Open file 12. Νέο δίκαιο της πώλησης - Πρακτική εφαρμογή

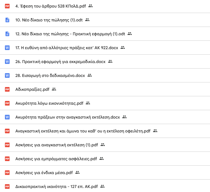click(70, 34)
